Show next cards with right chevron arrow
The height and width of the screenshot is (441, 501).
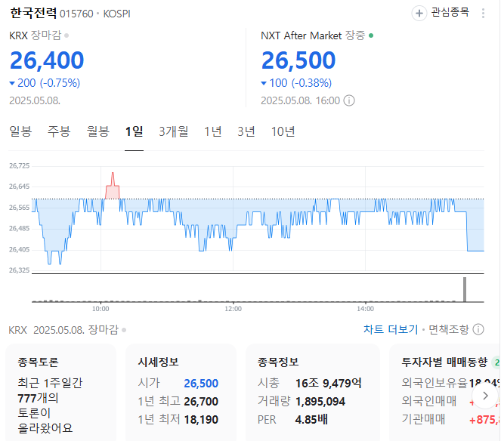tap(485, 396)
